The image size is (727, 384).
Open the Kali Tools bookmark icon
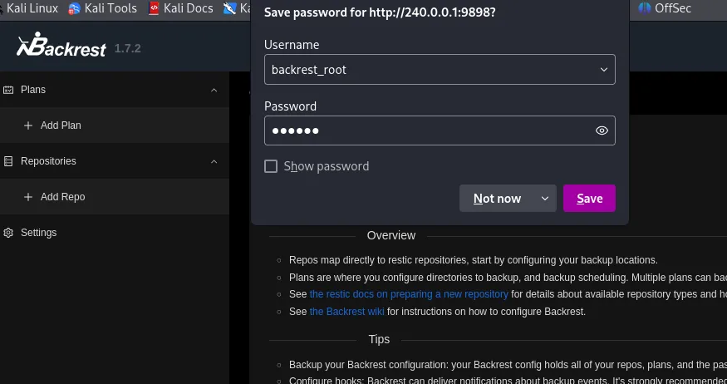coord(75,8)
